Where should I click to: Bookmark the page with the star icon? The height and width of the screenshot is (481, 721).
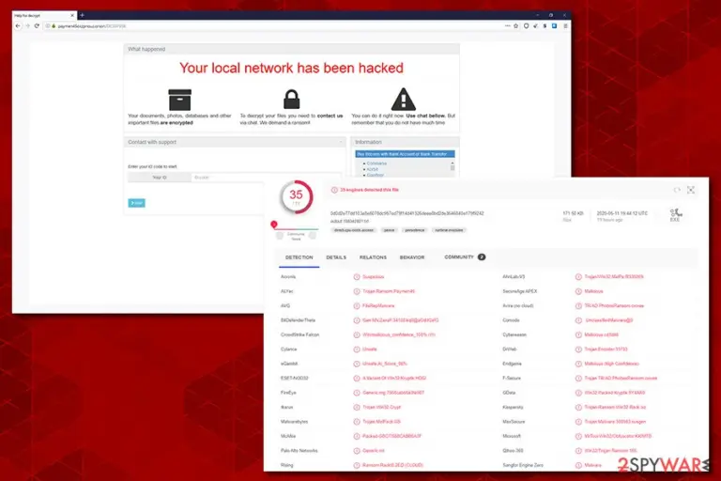[x=516, y=26]
